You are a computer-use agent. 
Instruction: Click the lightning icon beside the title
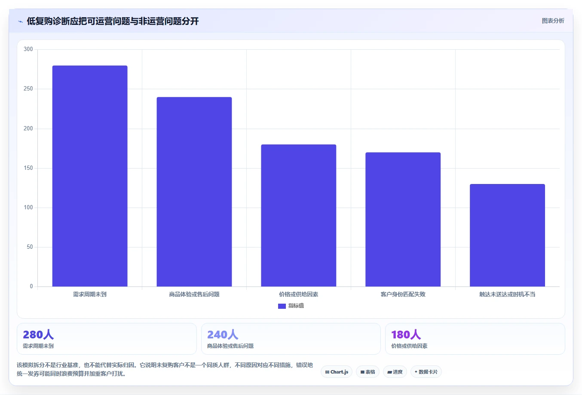[20, 21]
